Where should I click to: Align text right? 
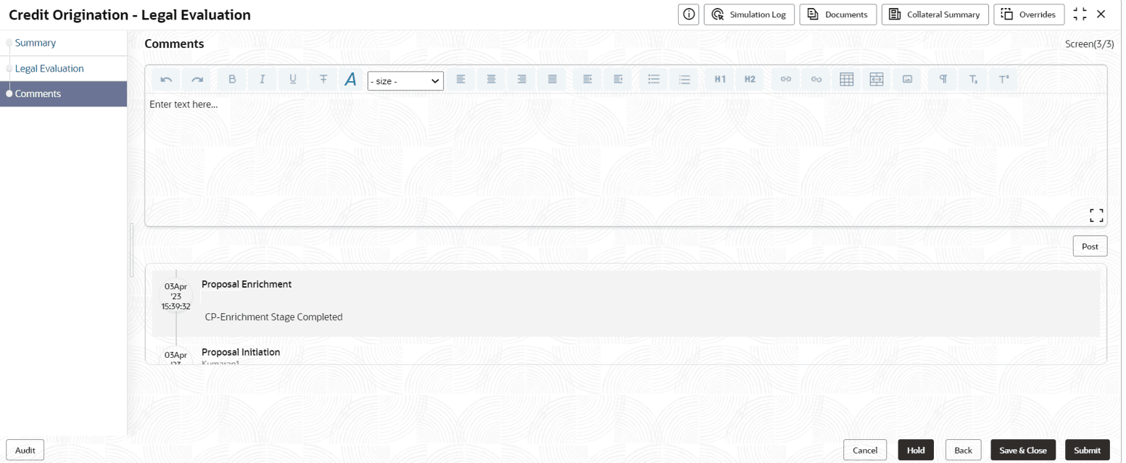click(x=522, y=80)
